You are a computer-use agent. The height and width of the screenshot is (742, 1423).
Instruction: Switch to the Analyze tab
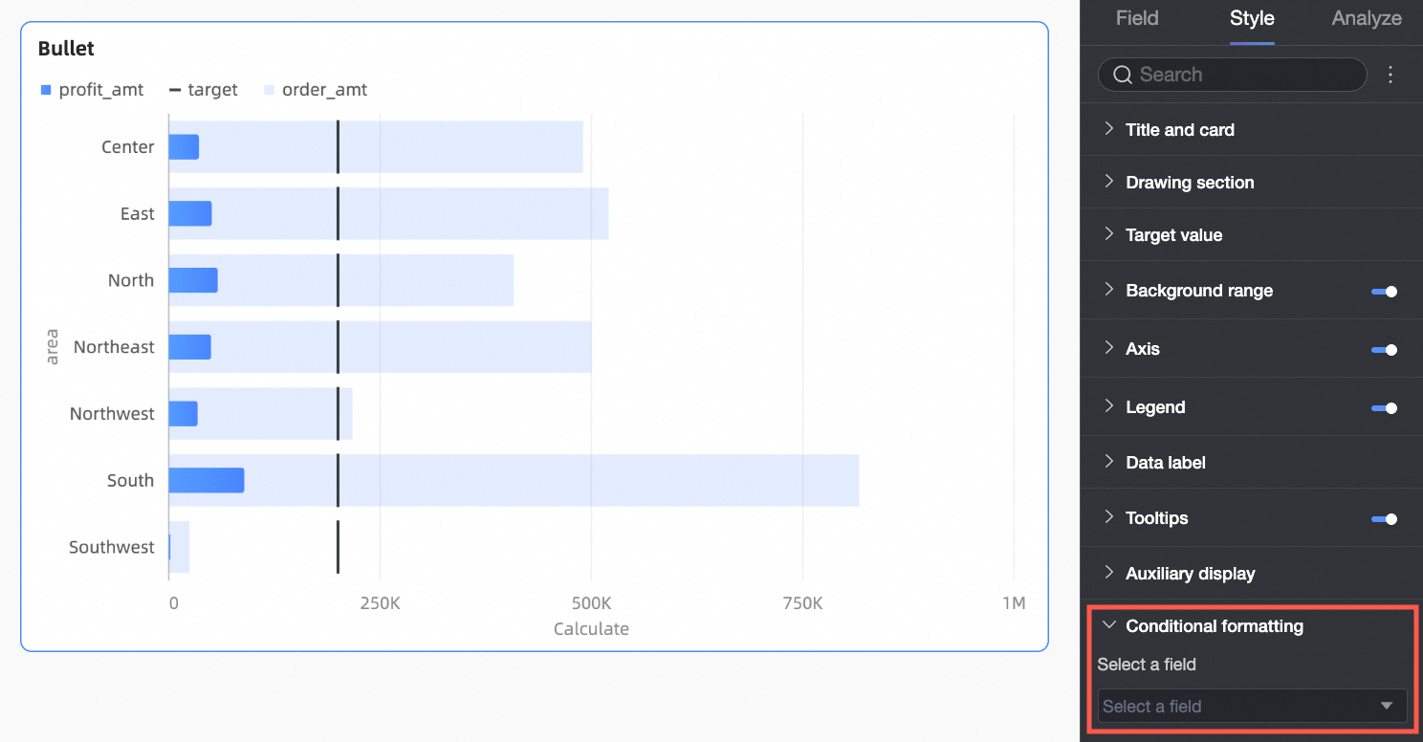click(1367, 18)
